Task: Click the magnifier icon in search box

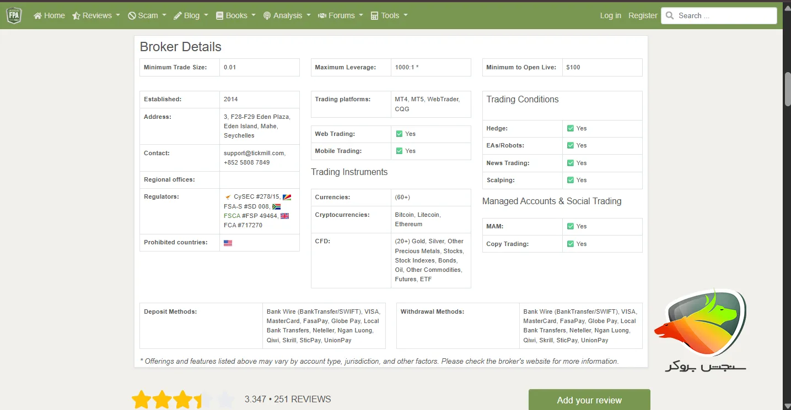Action: tap(670, 16)
